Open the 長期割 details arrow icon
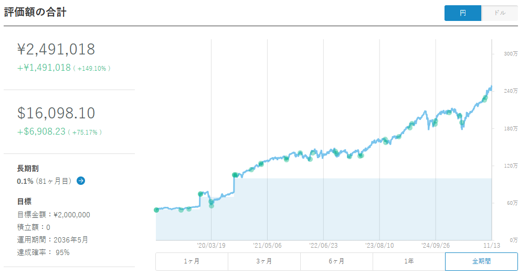 click(81, 181)
